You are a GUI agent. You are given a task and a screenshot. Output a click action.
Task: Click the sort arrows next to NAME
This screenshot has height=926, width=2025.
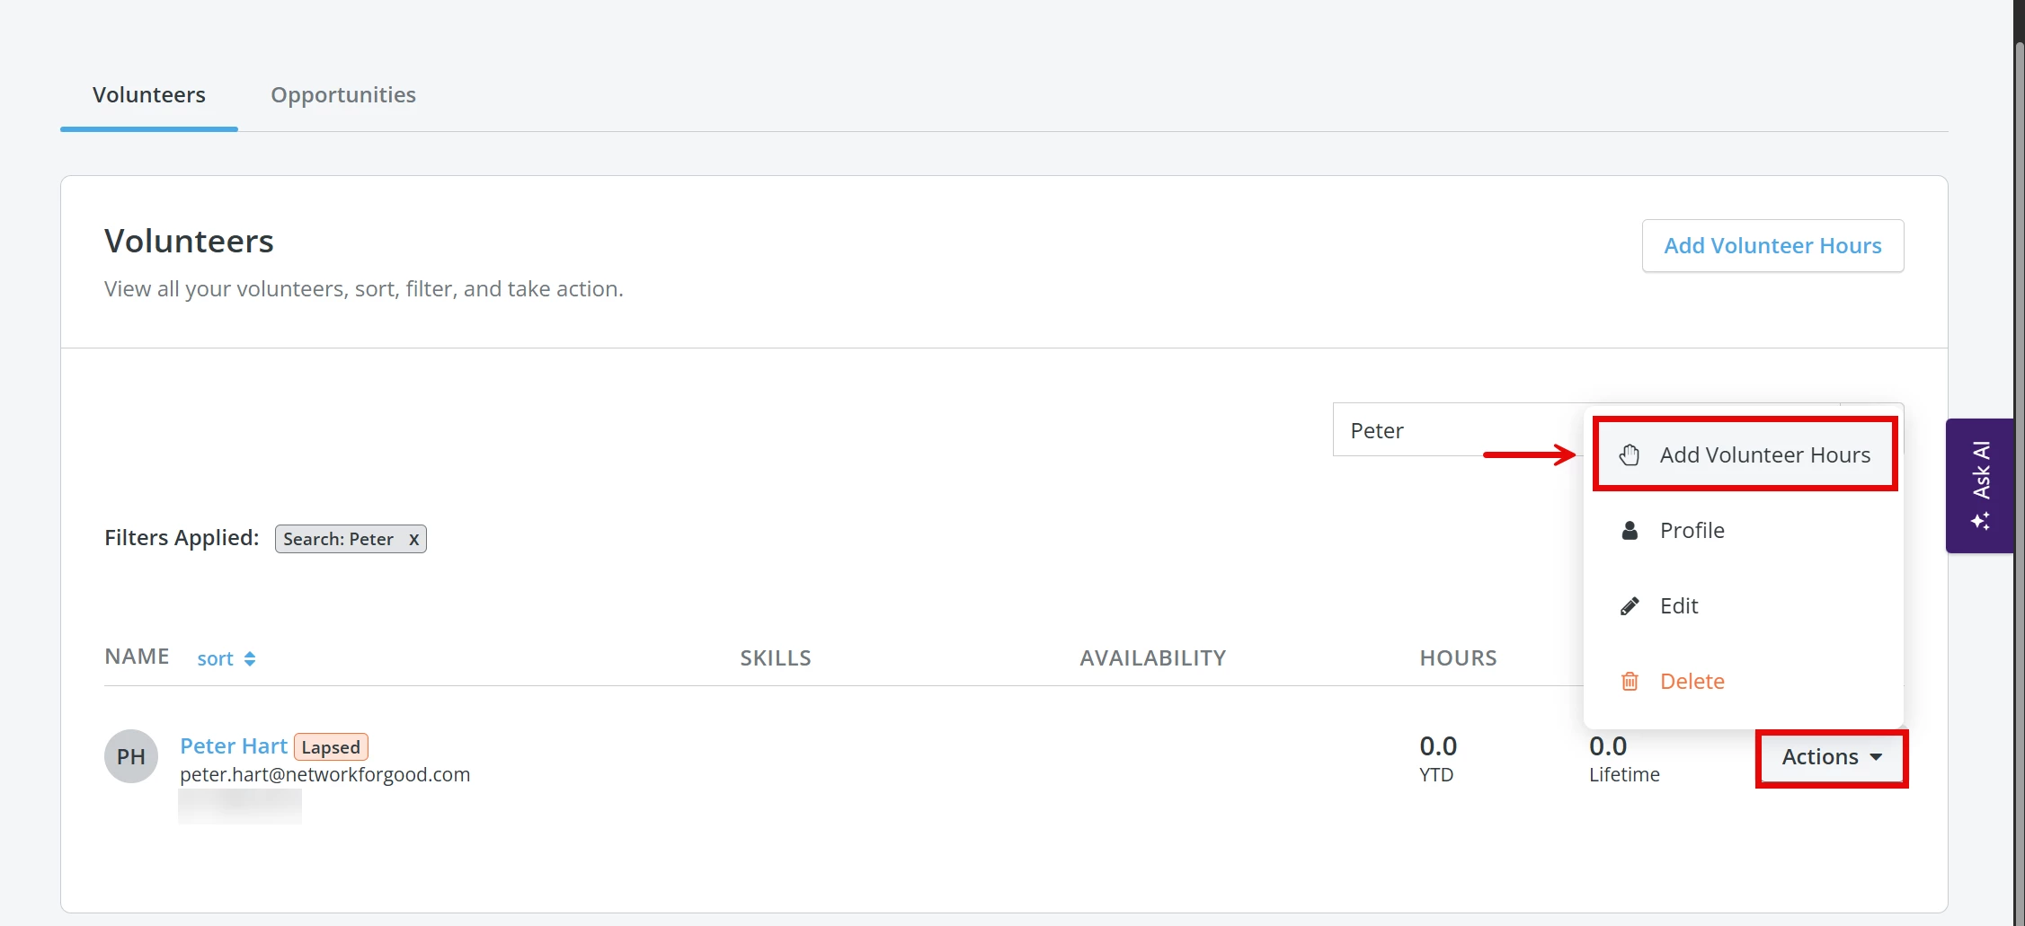[x=249, y=657]
